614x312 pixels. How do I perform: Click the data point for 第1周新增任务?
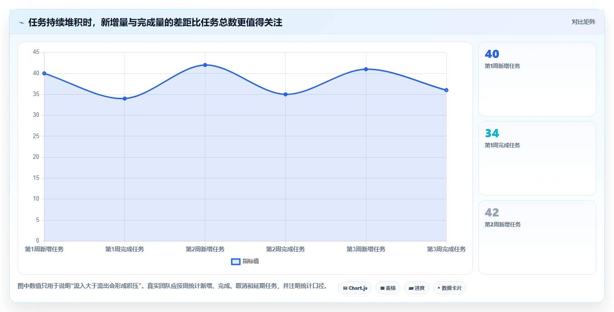(x=44, y=73)
